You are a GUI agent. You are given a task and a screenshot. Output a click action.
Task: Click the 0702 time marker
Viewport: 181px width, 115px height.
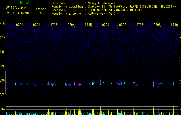[x=37, y=25]
